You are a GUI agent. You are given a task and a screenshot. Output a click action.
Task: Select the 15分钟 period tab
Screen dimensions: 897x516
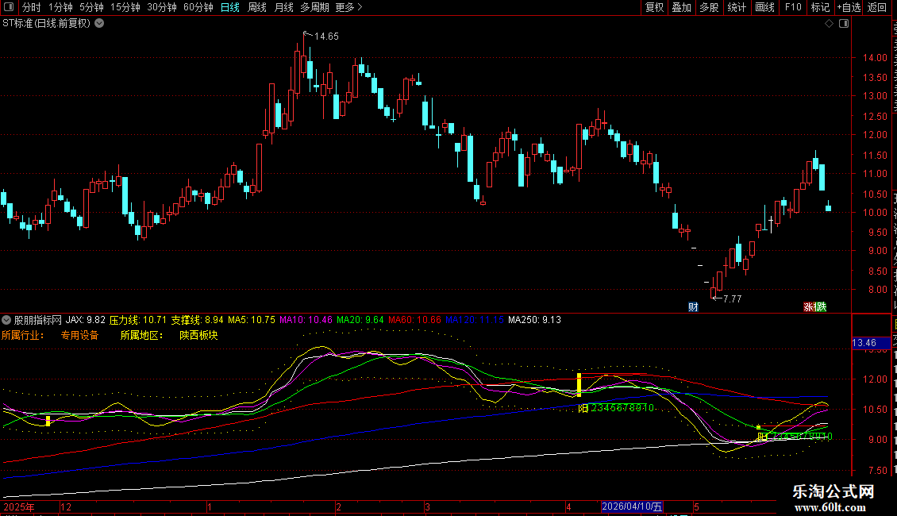125,7
